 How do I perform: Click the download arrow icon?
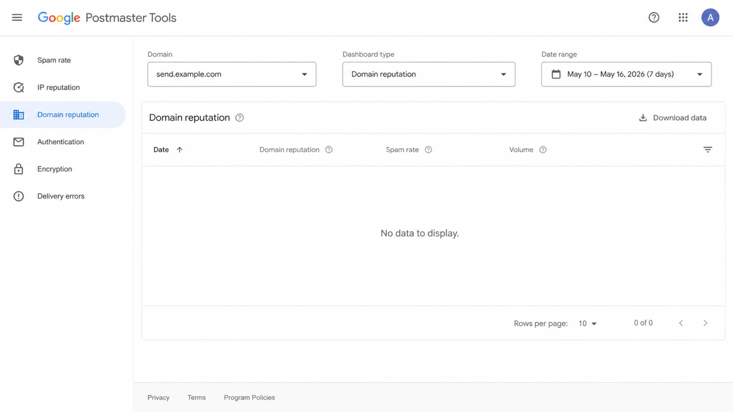[x=643, y=117]
